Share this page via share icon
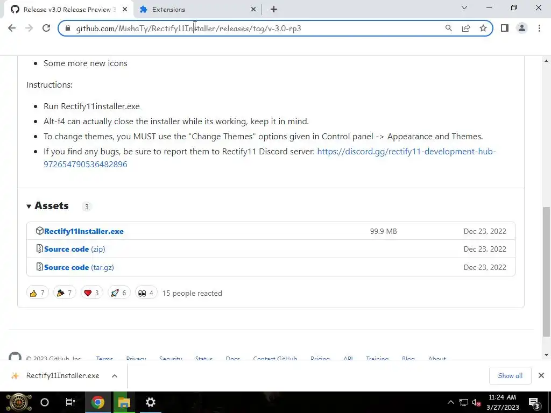Screen dimensions: 551x413 [x=466, y=28]
